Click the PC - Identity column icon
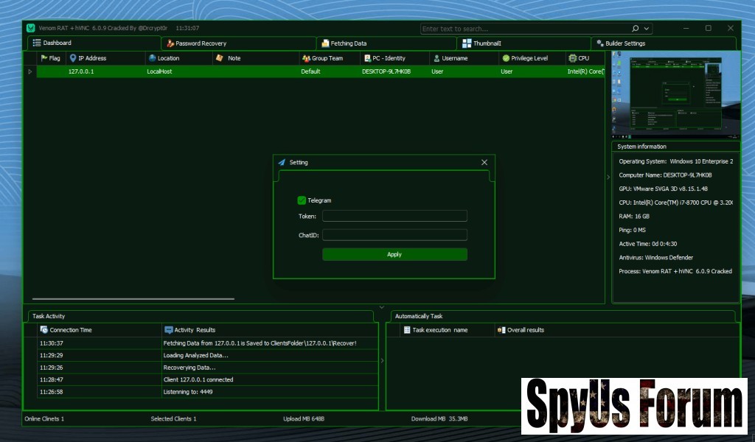This screenshot has width=755, height=442. [367, 58]
